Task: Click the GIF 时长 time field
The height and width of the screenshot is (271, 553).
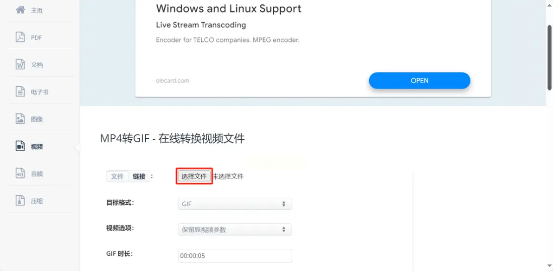Action: 235,256
